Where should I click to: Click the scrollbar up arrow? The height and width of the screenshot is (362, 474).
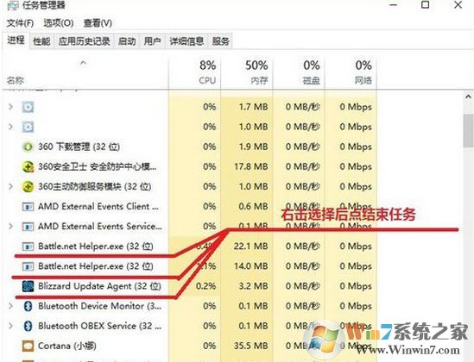(x=468, y=97)
